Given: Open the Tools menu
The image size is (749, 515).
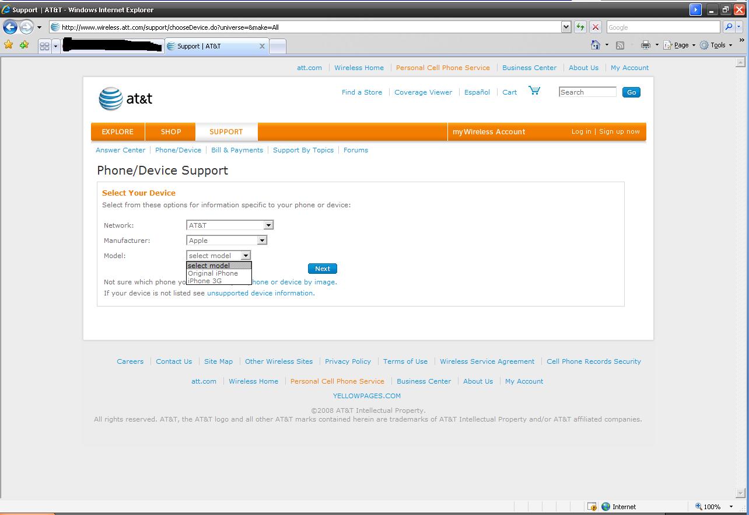Looking at the screenshot, I should click(x=716, y=45).
